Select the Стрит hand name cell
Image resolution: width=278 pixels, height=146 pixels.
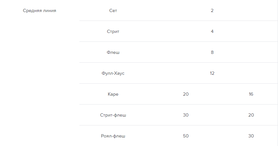tap(113, 31)
